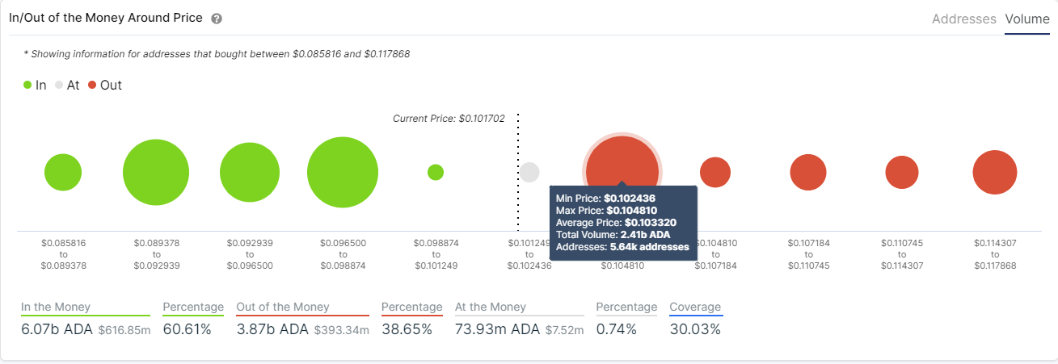Image resolution: width=1058 pixels, height=364 pixels.
Task: Toggle the gray At legend item
Action: 67,85
